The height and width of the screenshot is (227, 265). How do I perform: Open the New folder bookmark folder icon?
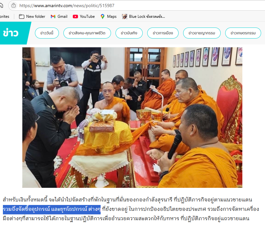tap(21, 17)
